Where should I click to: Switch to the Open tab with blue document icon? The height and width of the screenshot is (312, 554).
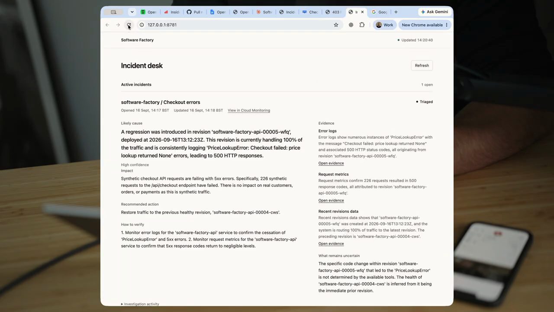218,12
